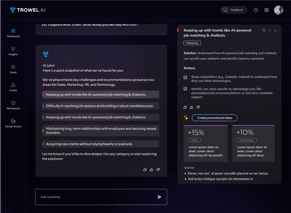Check 'Identify use cases specific to Jobsomega' checkbox
This screenshot has height=213, width=291.
pos(185,89)
